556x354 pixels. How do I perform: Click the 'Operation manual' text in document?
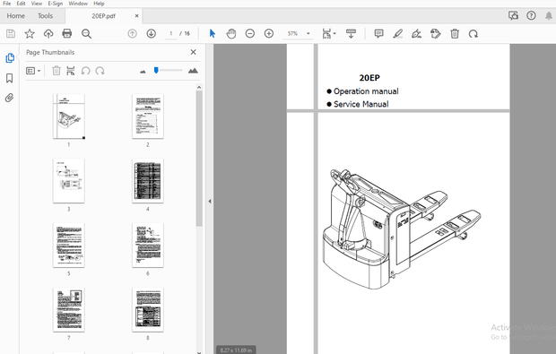pyautogui.click(x=366, y=91)
